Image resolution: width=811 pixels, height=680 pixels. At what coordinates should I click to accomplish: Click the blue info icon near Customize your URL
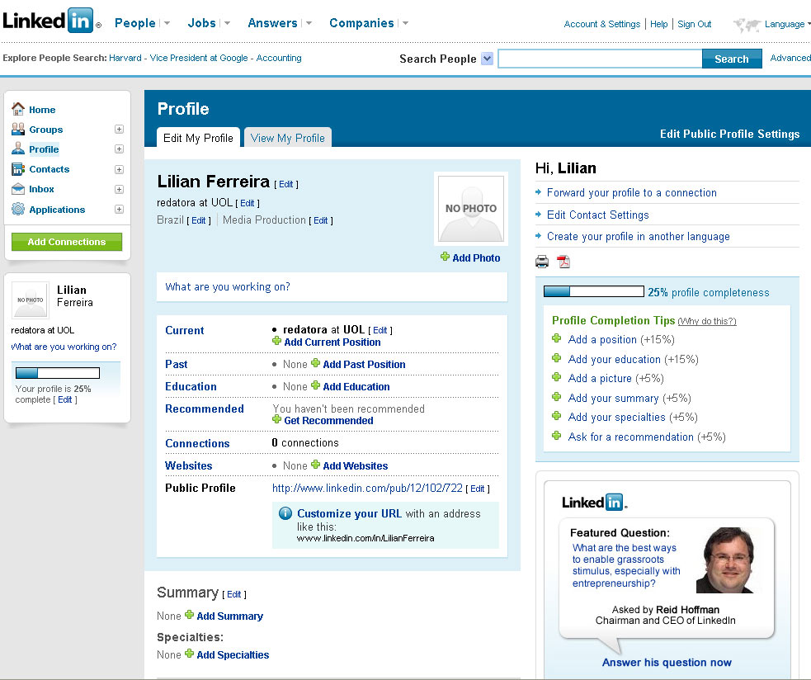tap(285, 513)
